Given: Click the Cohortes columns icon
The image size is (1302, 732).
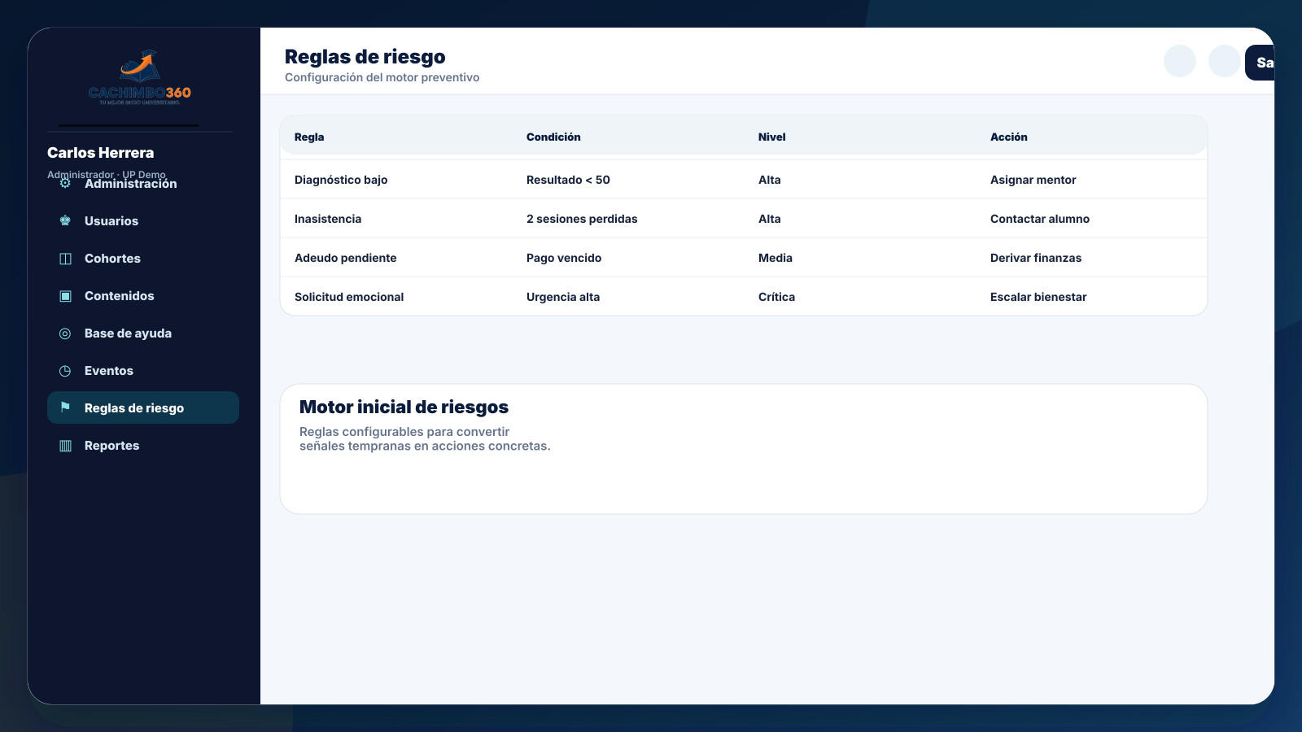Looking at the screenshot, I should pos(65,259).
